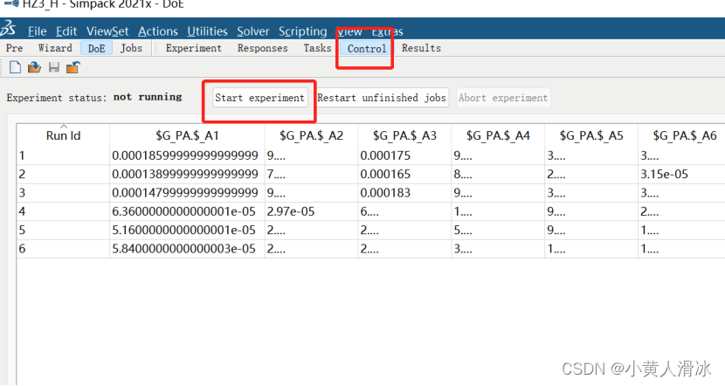Open the ViewSet menu
Image resolution: width=725 pixels, height=386 pixels.
pyautogui.click(x=107, y=31)
